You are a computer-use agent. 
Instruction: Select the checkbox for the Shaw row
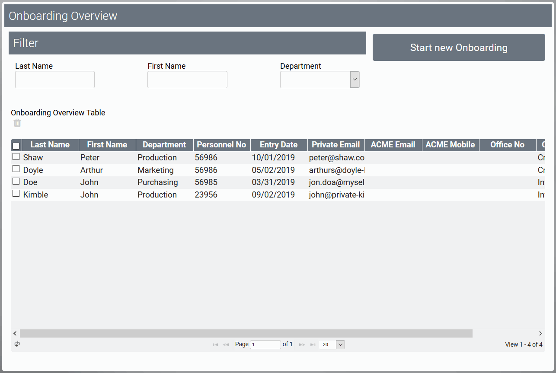tap(16, 156)
